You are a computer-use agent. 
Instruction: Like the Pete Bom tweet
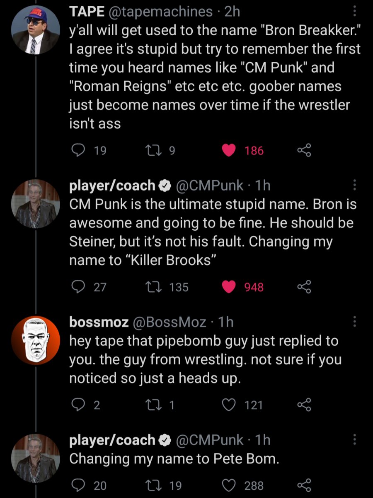click(x=229, y=485)
